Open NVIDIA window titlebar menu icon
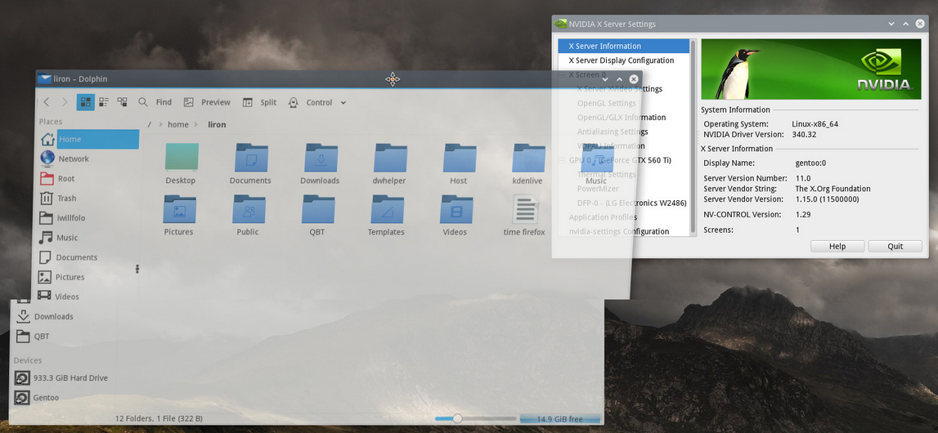Viewport: 938px width, 433px height. 560,24
